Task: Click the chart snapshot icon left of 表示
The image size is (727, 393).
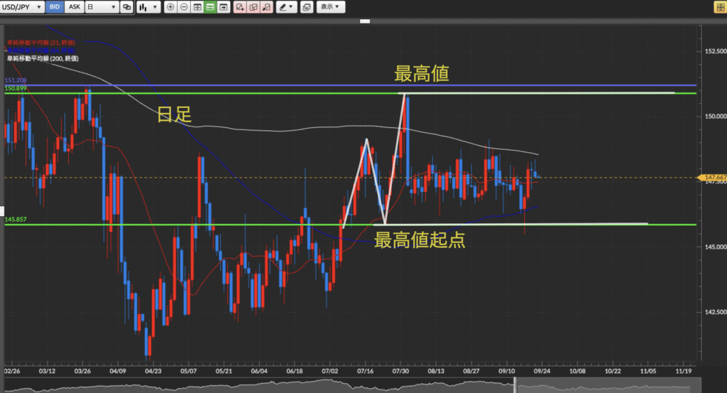Action: point(307,7)
